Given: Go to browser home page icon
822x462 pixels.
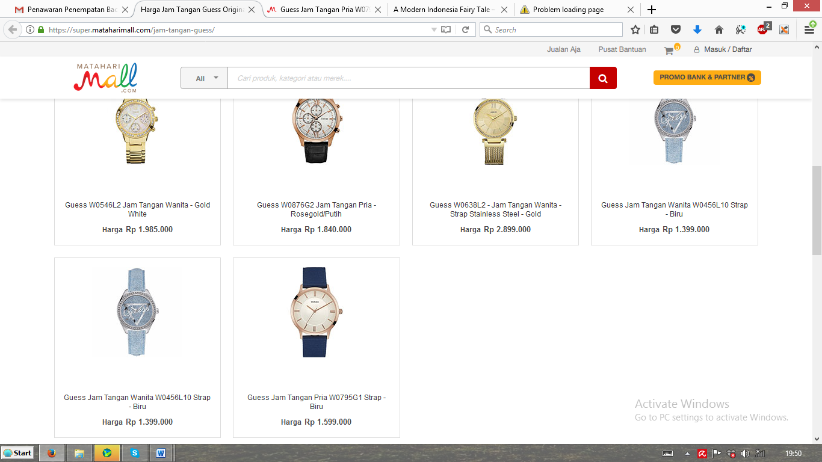Looking at the screenshot, I should 718,29.
